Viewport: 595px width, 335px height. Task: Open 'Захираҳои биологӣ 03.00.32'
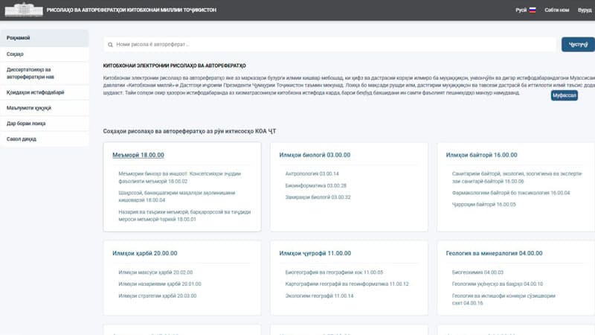pos(318,197)
